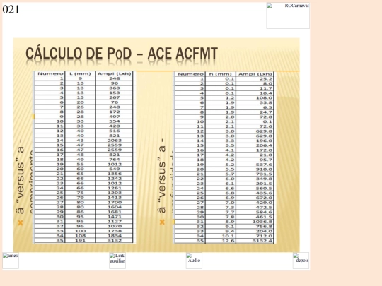
Task: Open the 'Link auxiliar' icon
Action: 117,261
